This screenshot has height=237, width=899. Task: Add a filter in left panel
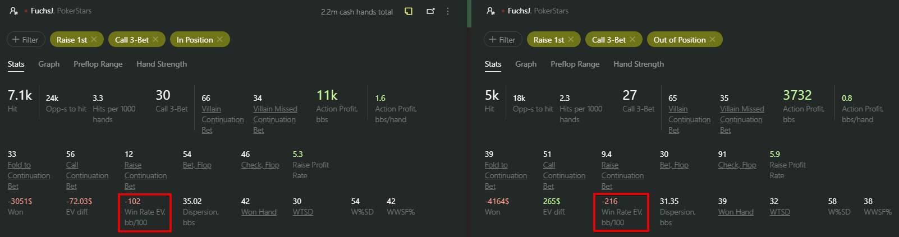[26, 39]
